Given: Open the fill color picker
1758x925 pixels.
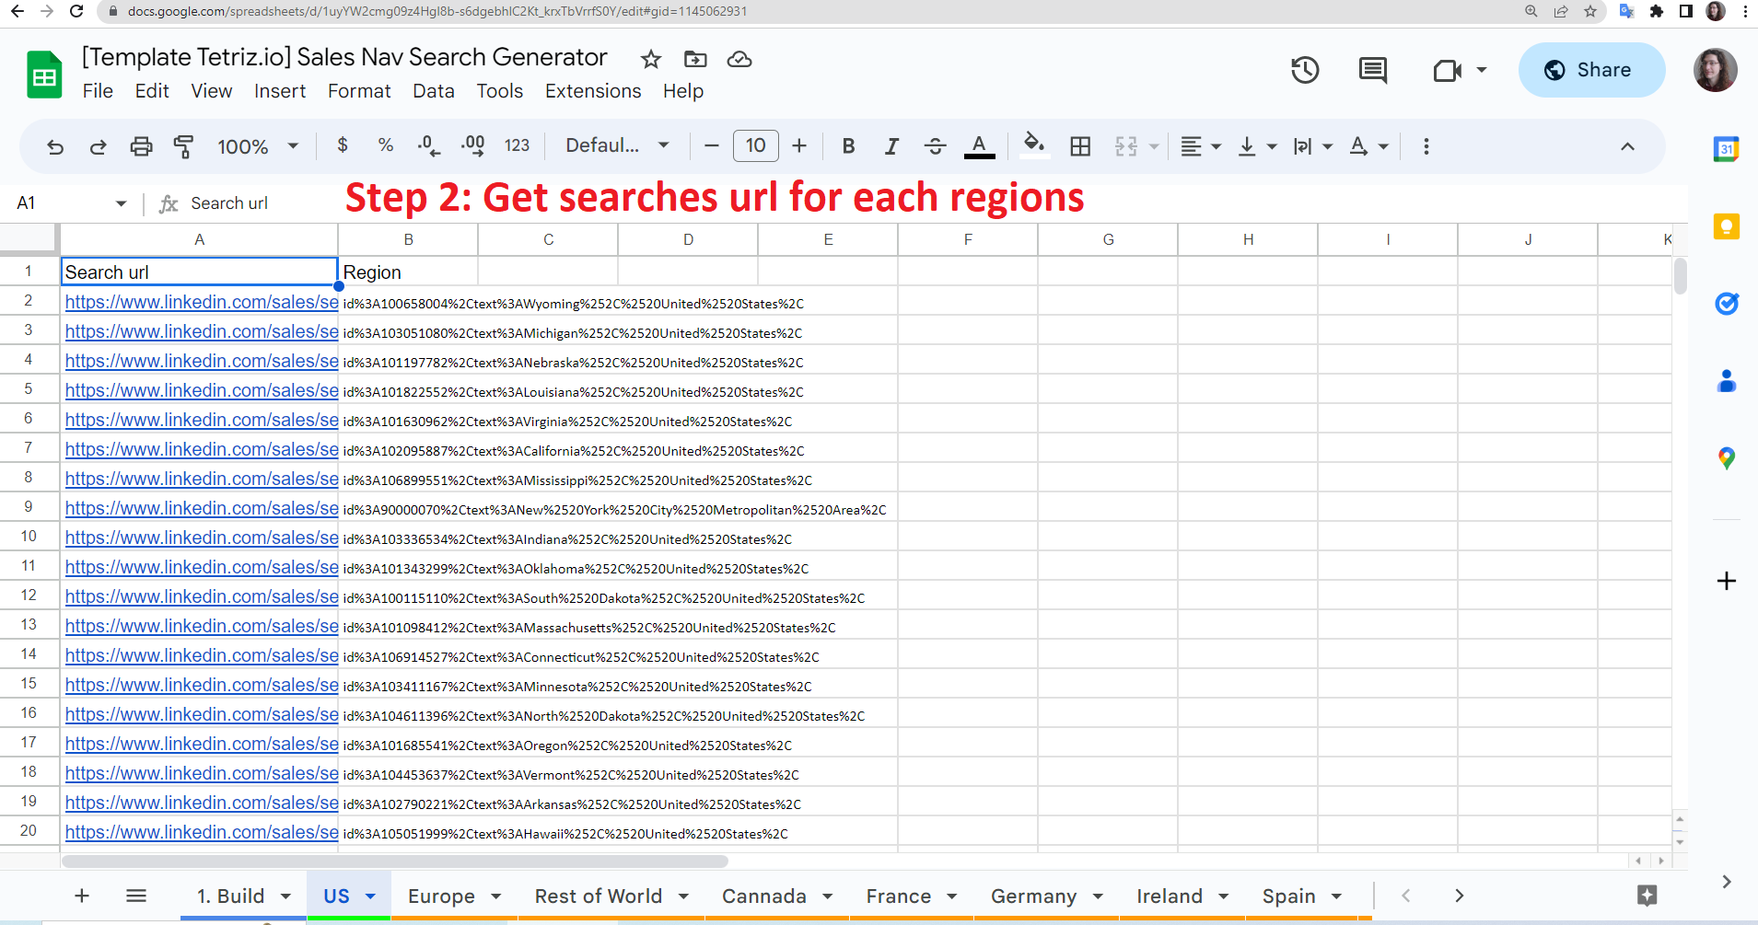Looking at the screenshot, I should [1034, 145].
